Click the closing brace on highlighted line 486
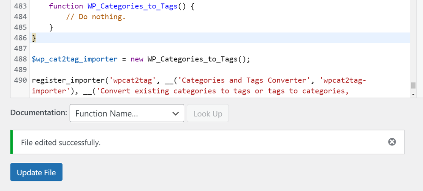Image resolution: width=423 pixels, height=191 pixels. point(34,38)
